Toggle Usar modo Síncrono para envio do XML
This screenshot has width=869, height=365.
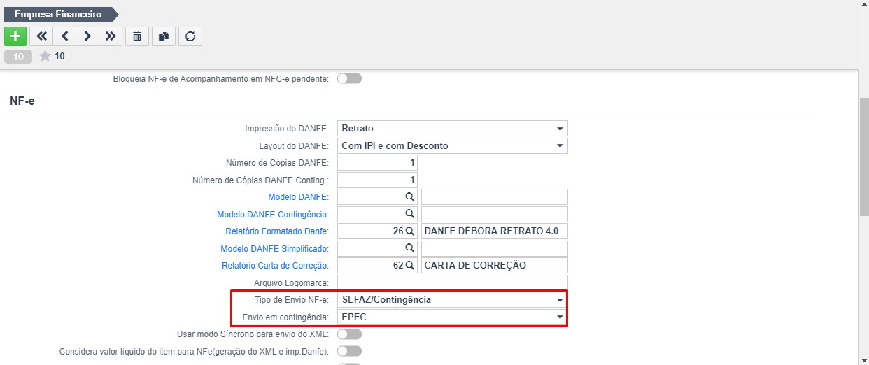[x=349, y=334]
